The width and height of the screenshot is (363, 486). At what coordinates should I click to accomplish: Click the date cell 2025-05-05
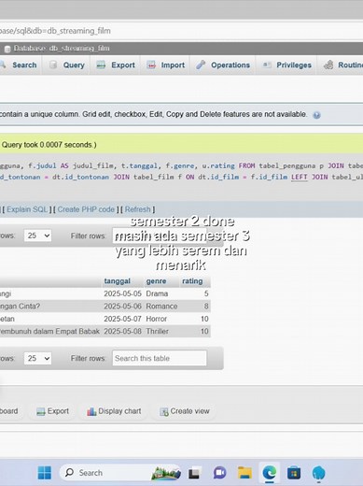click(122, 293)
